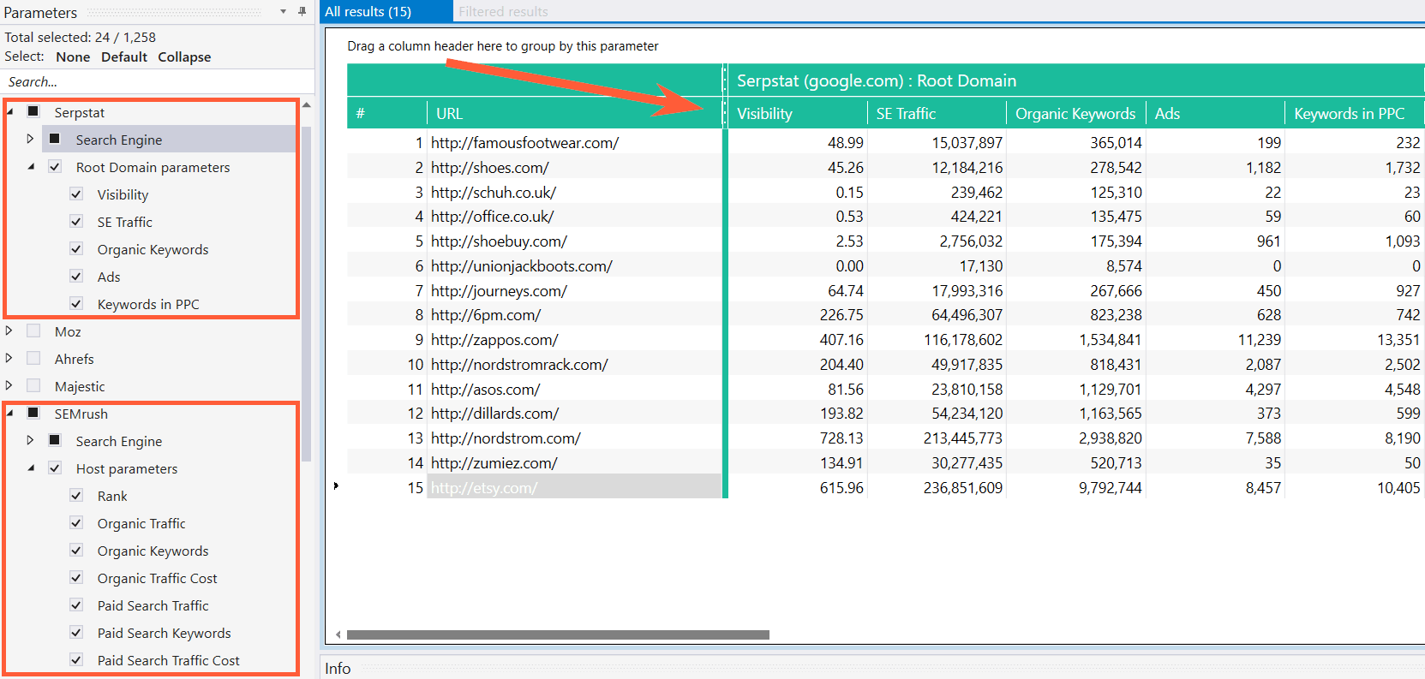Click Serpstat Root Domain group header

click(1075, 80)
